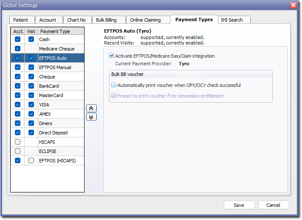Open the IHI Search tab
Viewport: 302px width, 220px height.
pyautogui.click(x=232, y=20)
